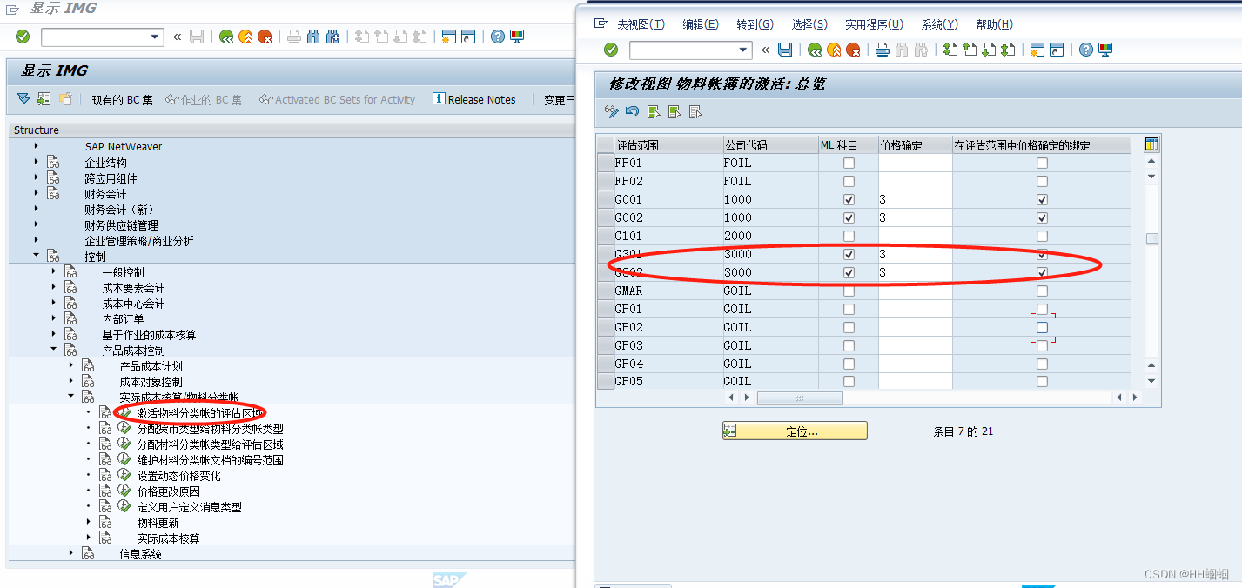This screenshot has height=588, width=1242.
Task: Click the green checkmark Enter icon
Action: (610, 50)
